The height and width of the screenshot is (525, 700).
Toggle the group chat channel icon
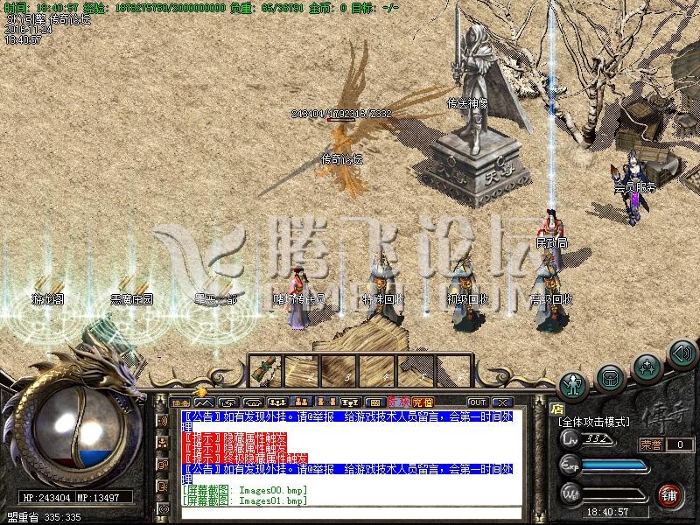(163, 443)
